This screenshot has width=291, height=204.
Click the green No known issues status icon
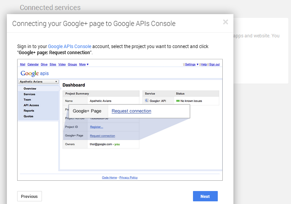[178, 101]
